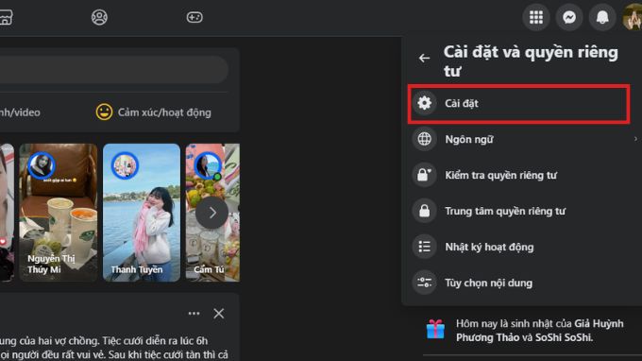This screenshot has width=642, height=361.
Task: Click the smiley Cảm xúc/hoạt động icon
Action: coord(104,112)
